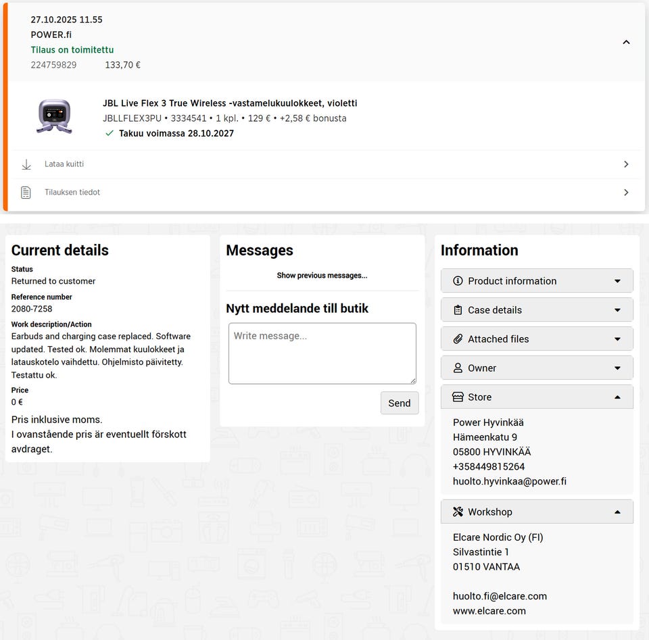The image size is (649, 640).
Task: Click the Tilaus on toimitettu status
Action: (72, 49)
